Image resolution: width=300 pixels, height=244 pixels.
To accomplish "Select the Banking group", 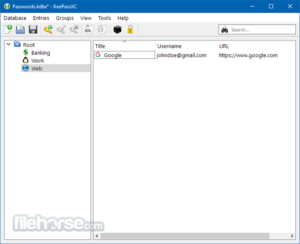I will click(40, 53).
